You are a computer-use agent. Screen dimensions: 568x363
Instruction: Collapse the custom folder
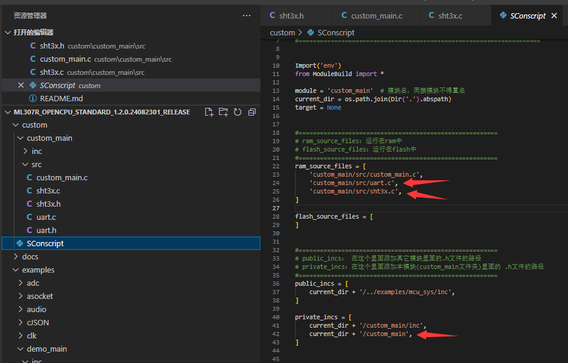(x=16, y=125)
